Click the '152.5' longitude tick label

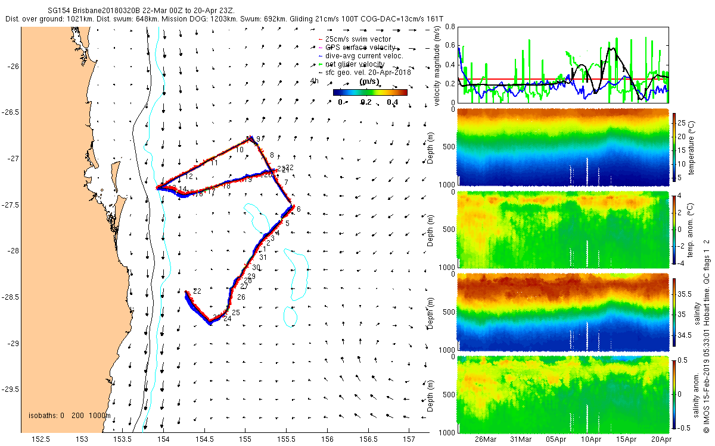pos(41,439)
